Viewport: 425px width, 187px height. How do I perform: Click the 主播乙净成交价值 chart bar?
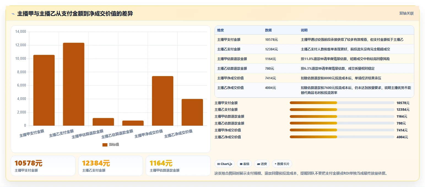(192, 112)
